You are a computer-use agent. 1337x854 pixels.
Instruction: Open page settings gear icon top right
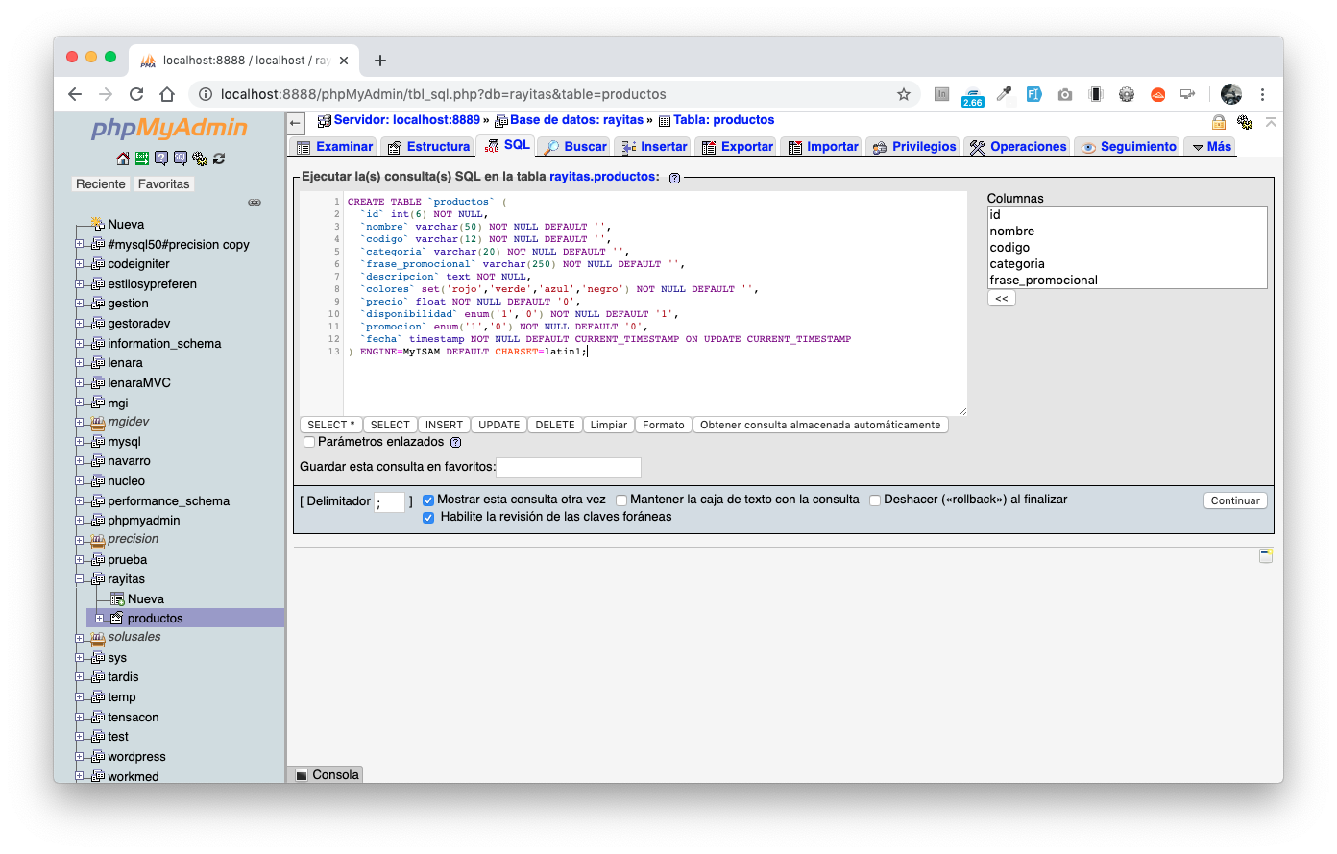tap(1245, 122)
